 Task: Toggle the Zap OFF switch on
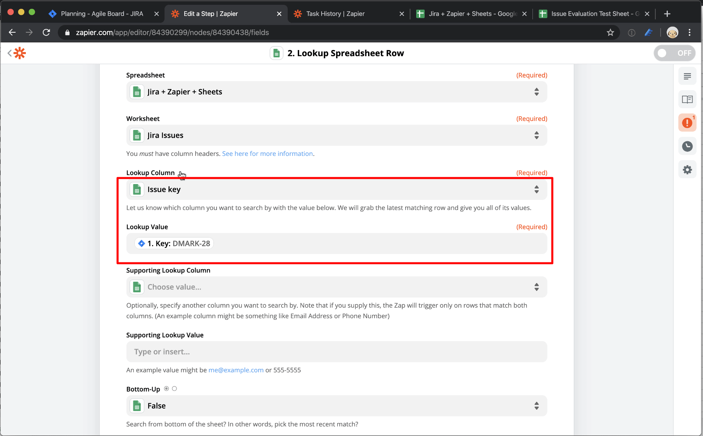(674, 53)
